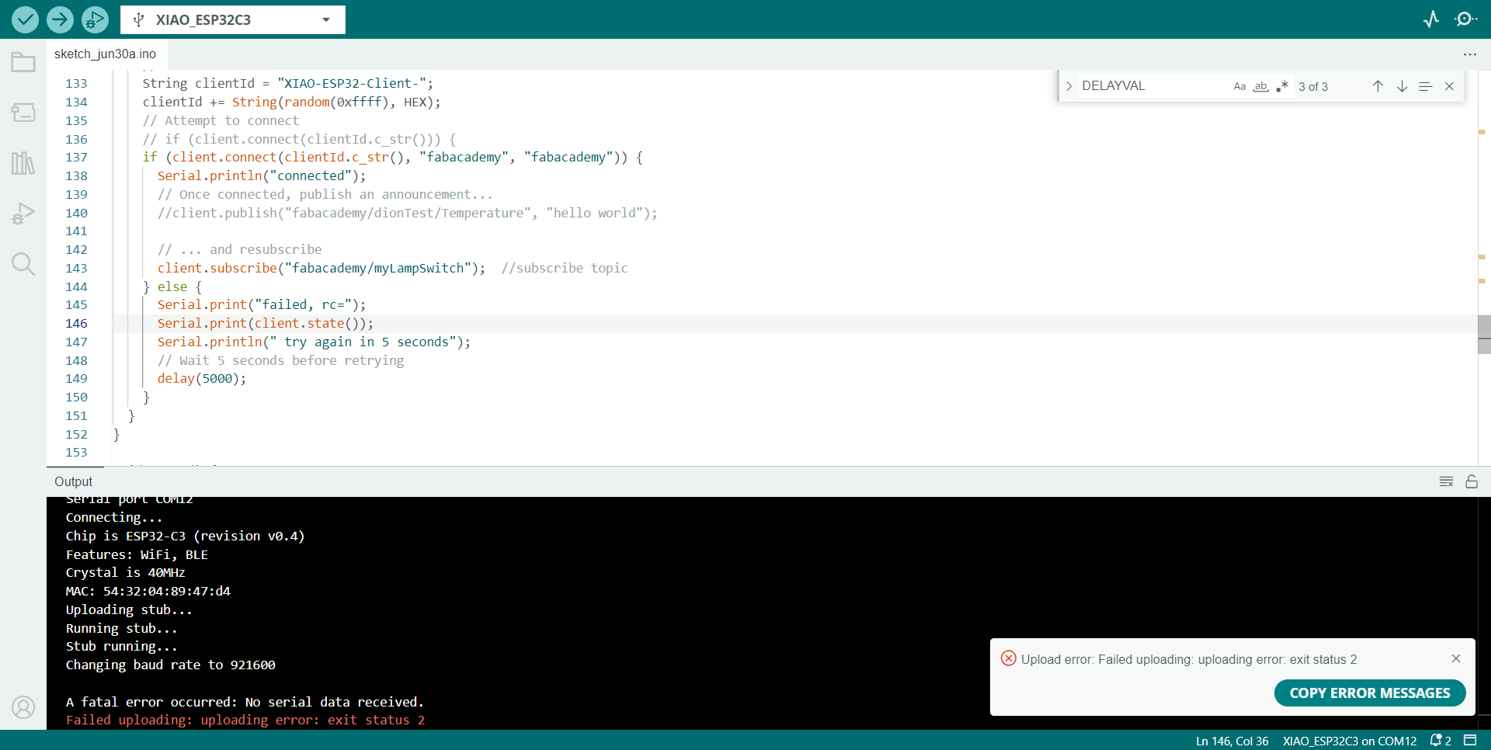Toggle Use Regular Expression in find widget
Image resolution: width=1491 pixels, height=750 pixels.
coord(1282,86)
